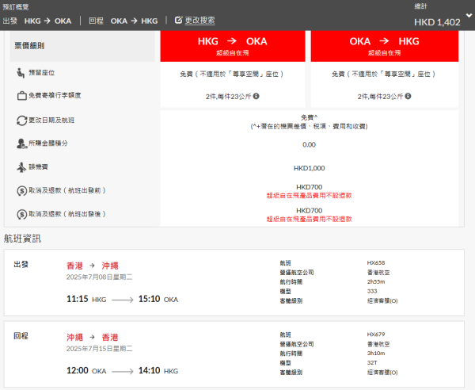Click the 更改日期及航班 row label
Image resolution: width=475 pixels, height=390 pixels.
pos(51,120)
